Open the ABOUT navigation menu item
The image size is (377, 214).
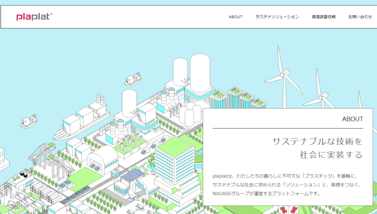[x=236, y=17]
